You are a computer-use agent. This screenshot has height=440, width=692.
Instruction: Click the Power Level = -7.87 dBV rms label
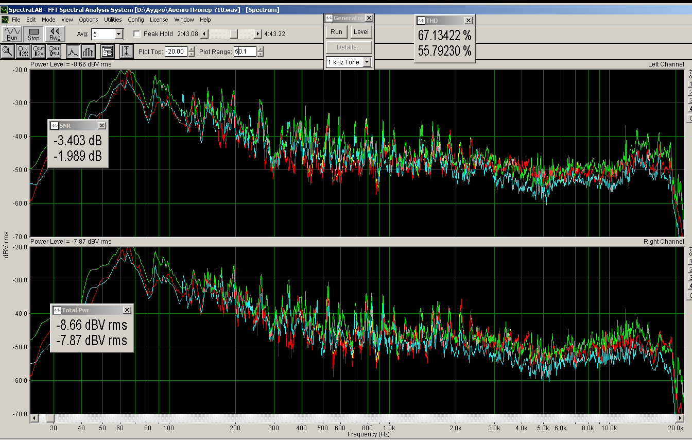point(71,242)
